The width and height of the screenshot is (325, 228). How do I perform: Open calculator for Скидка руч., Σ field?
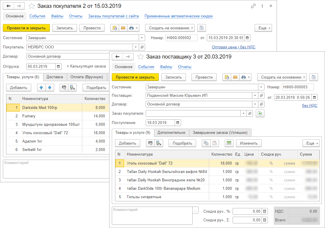coord(265,220)
